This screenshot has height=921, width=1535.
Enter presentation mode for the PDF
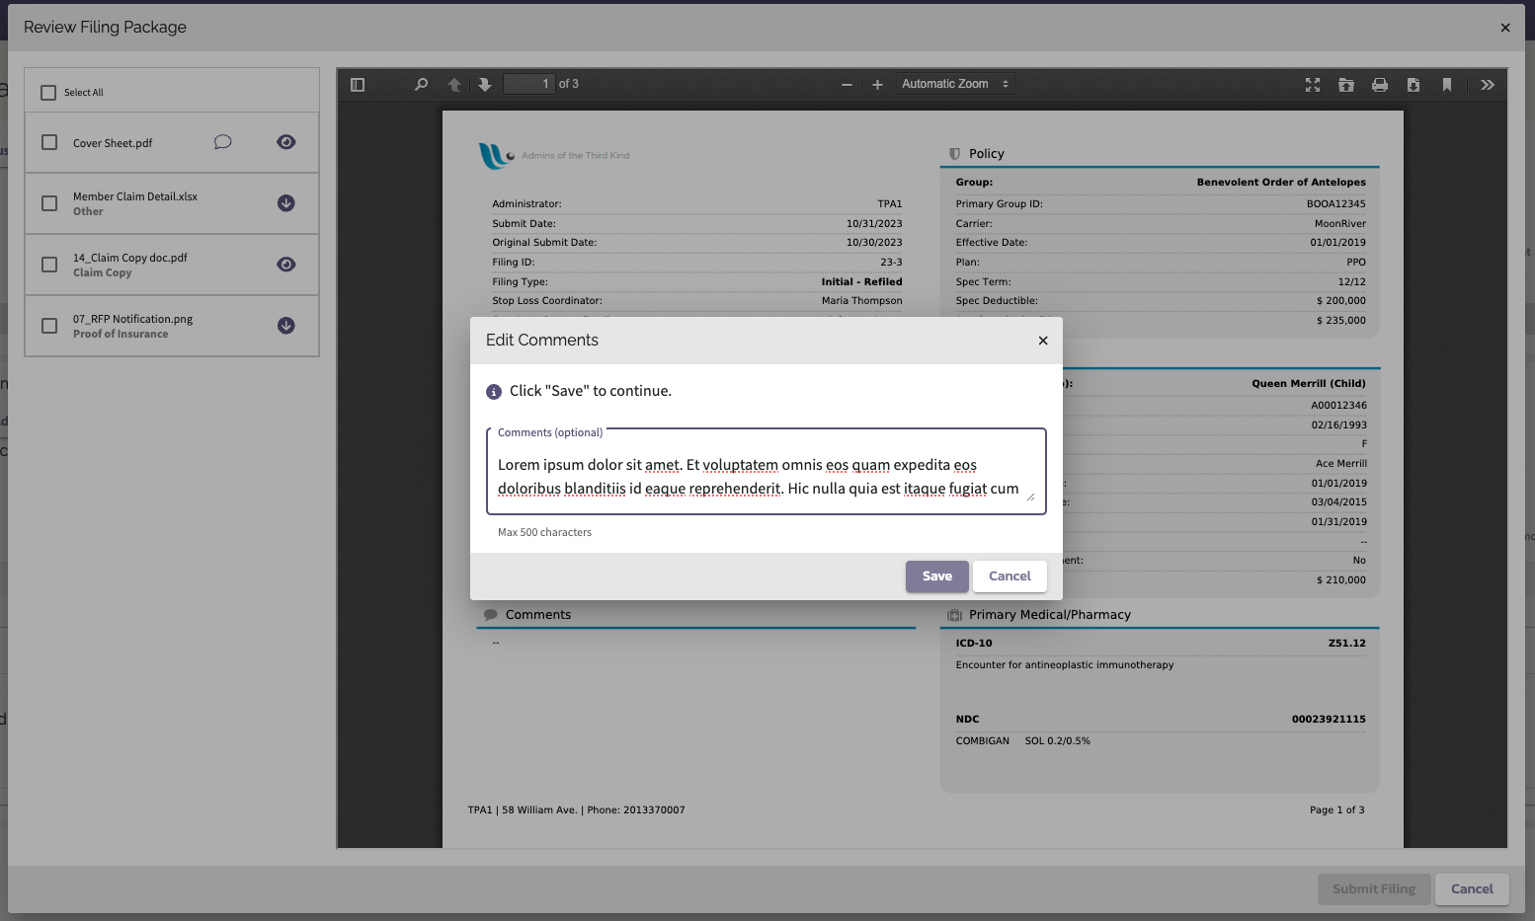[1313, 84]
